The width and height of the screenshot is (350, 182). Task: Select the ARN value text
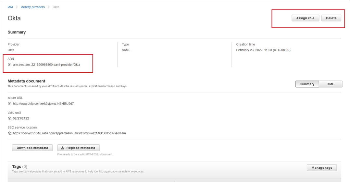(x=47, y=65)
